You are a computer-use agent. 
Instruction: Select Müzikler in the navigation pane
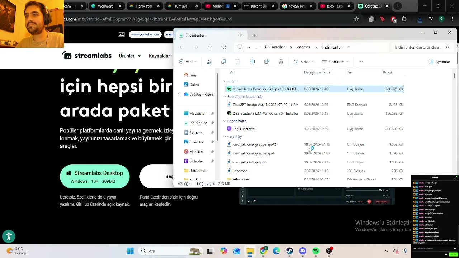coord(196,152)
